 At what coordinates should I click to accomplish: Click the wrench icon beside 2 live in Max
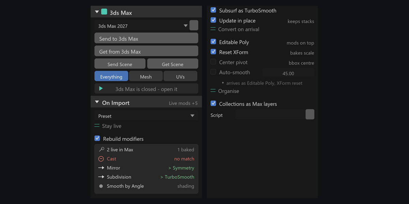click(101, 150)
